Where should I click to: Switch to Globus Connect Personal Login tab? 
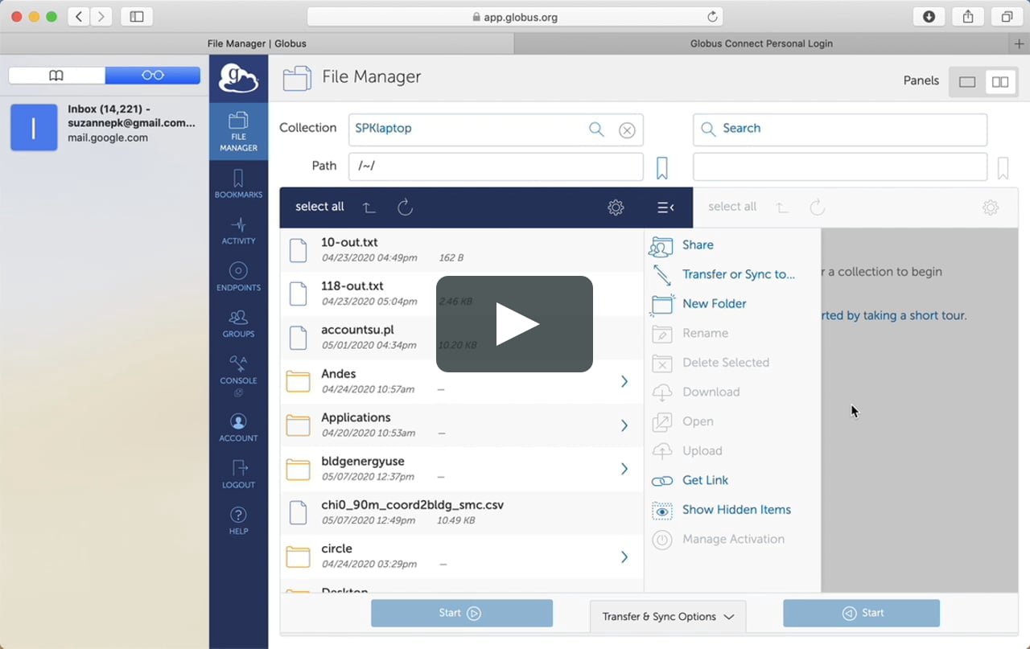coord(761,43)
